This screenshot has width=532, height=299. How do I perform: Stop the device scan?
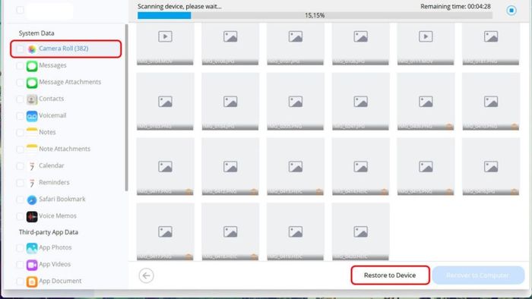tap(511, 10)
